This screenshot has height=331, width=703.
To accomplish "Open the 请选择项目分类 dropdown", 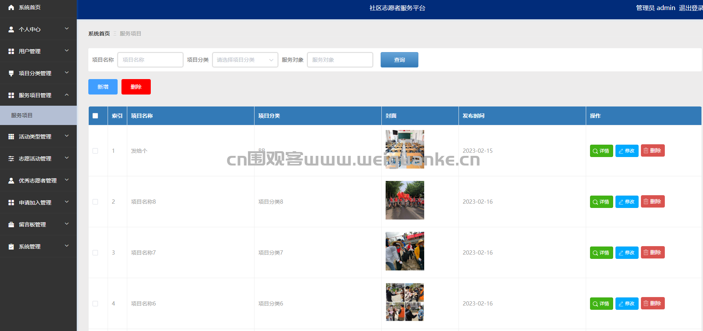I will click(245, 60).
